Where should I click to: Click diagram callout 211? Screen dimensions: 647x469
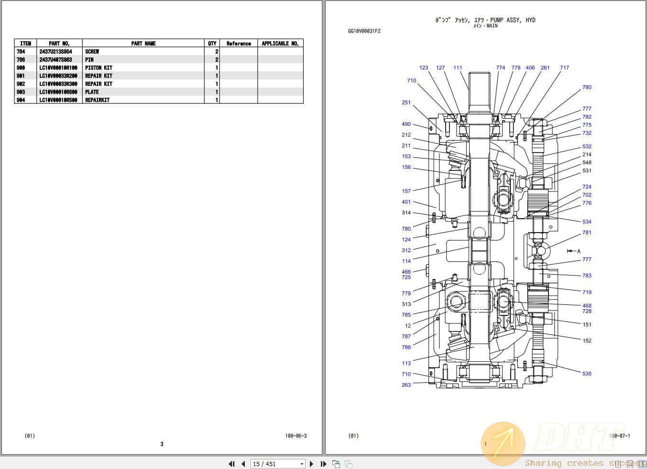tap(406, 146)
